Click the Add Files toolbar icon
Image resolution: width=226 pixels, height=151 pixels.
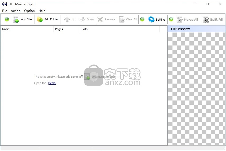(16, 19)
